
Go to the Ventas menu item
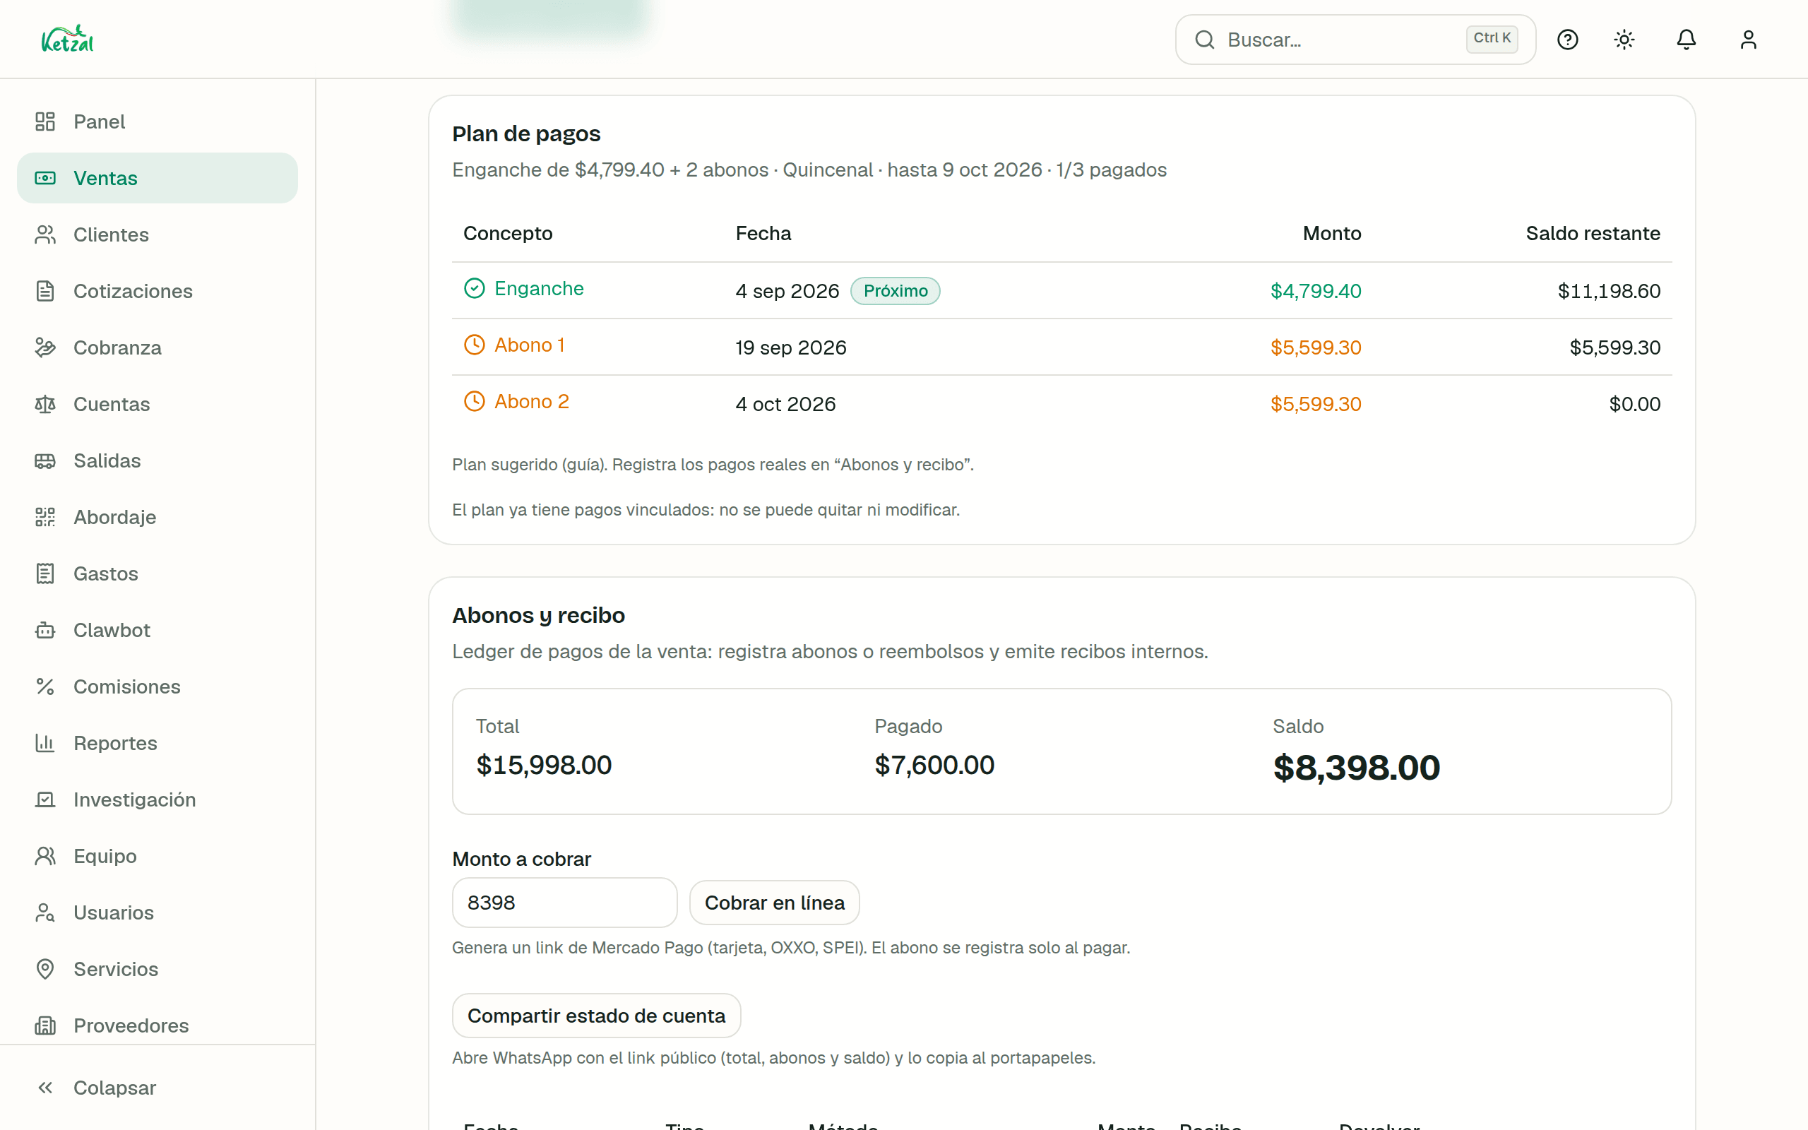tap(157, 178)
